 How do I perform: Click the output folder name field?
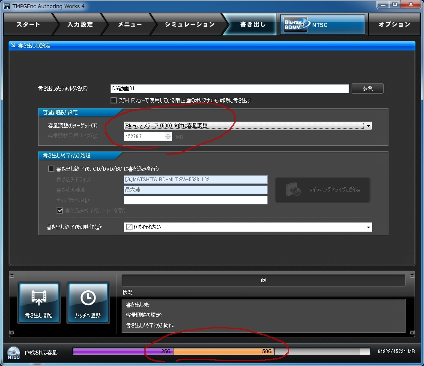point(230,89)
